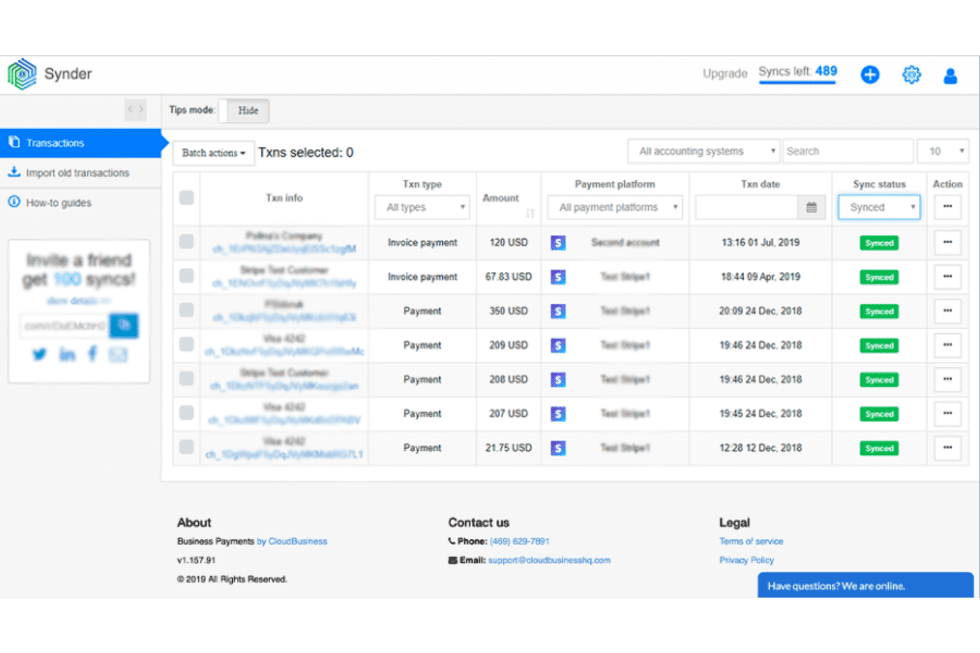Click support email address link

click(549, 560)
